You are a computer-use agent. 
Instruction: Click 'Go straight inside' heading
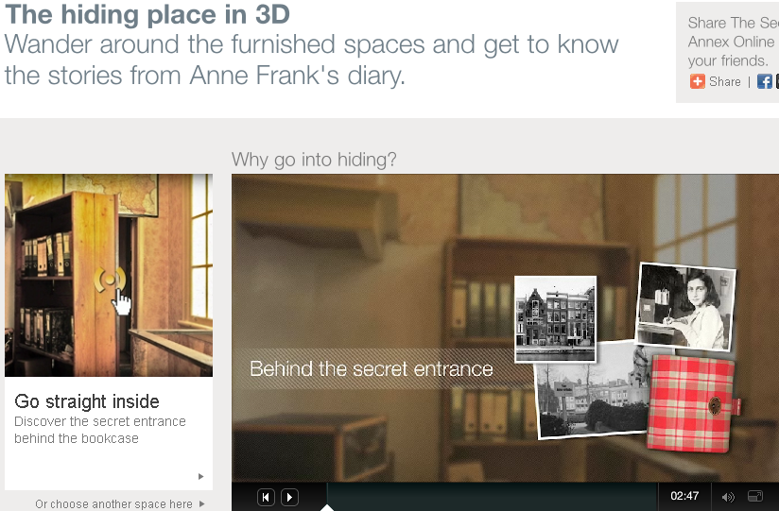point(87,401)
